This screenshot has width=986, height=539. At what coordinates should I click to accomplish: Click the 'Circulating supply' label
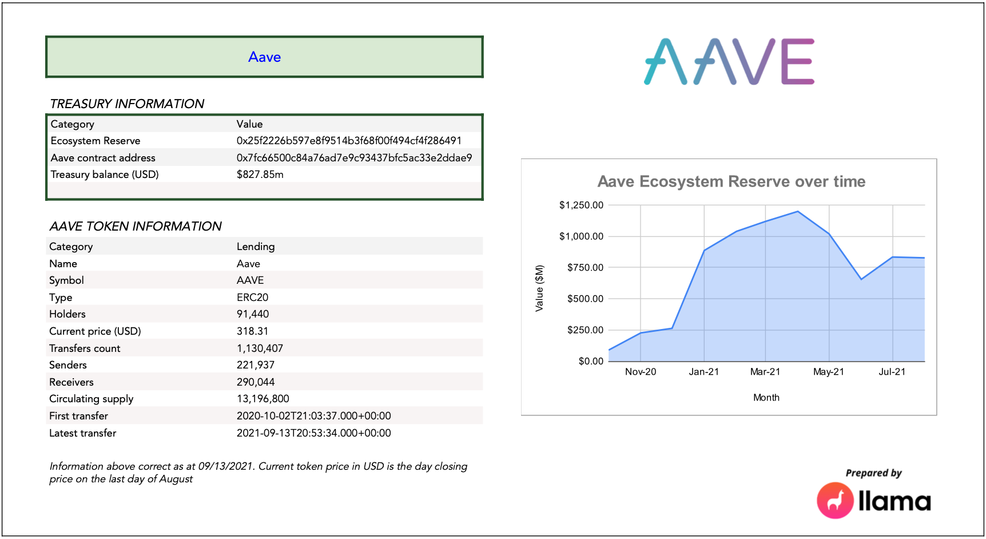pos(91,399)
